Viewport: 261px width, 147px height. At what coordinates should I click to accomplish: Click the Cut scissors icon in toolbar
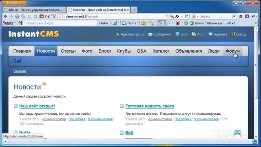pyautogui.click(x=29, y=16)
